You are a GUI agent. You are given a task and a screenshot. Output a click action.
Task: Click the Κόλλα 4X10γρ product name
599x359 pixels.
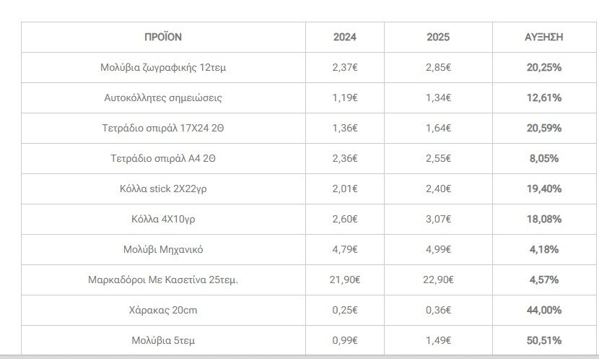pos(163,219)
